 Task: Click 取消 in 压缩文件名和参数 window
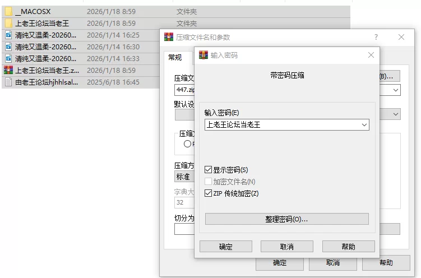[x=332, y=263]
